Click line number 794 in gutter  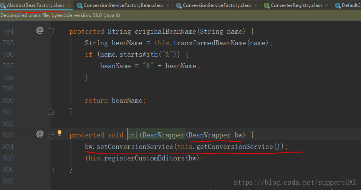[8, 31]
